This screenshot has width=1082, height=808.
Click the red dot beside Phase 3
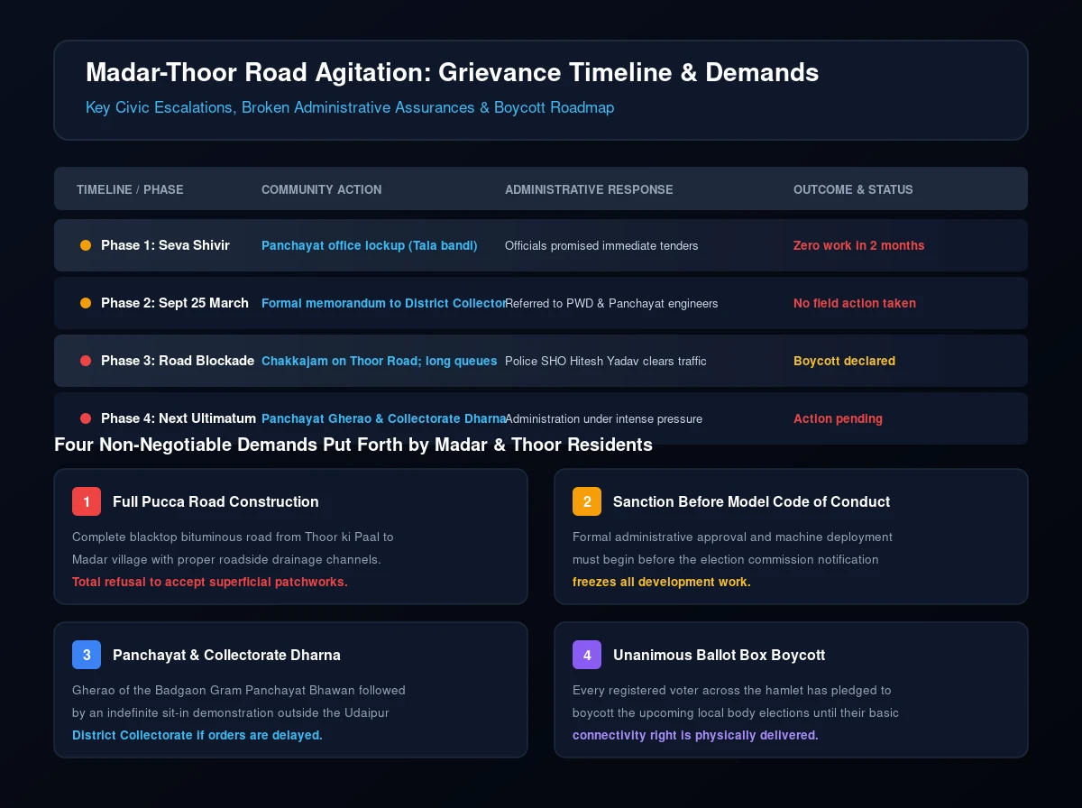[x=86, y=361]
